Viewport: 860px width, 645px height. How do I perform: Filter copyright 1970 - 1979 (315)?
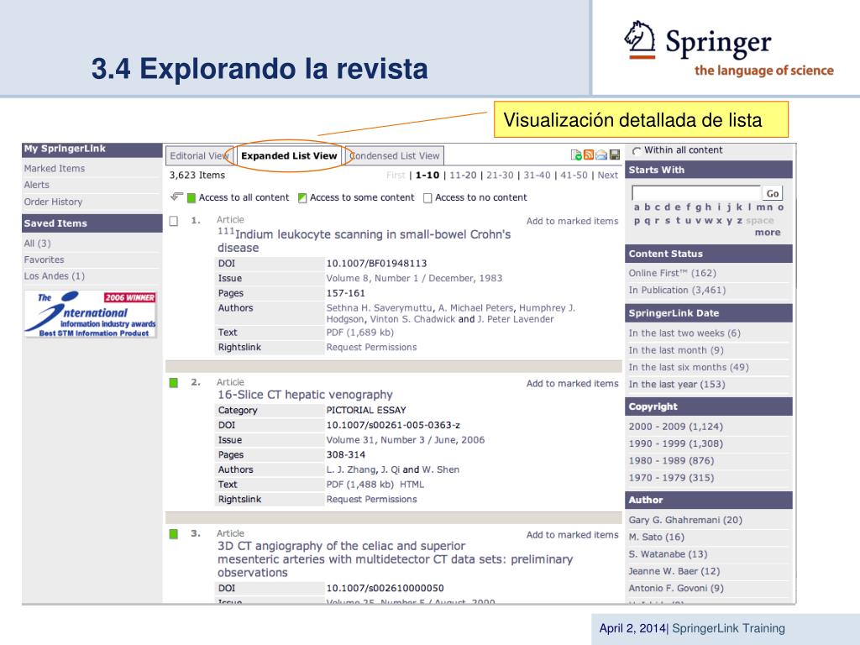(x=671, y=478)
